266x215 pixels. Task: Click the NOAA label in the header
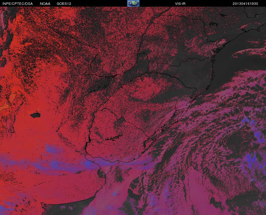(x=45, y=4)
